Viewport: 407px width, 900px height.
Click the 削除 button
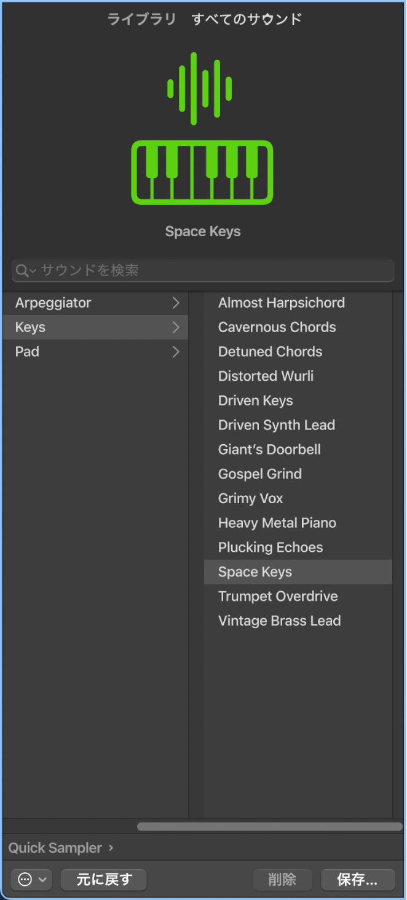point(283,880)
